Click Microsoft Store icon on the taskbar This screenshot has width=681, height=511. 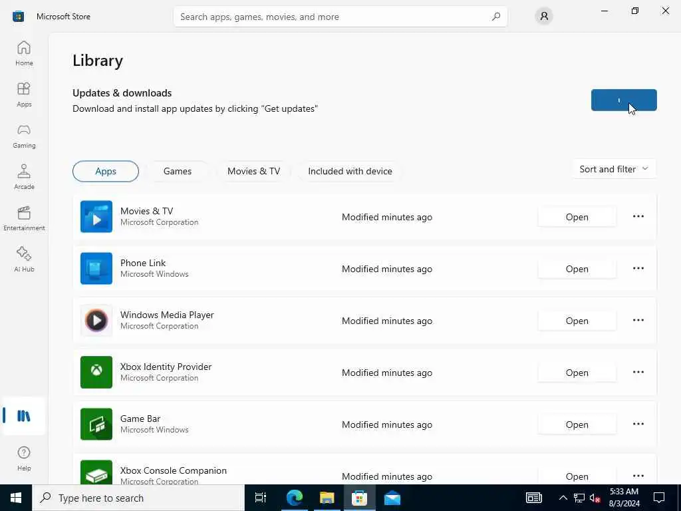coord(359,498)
